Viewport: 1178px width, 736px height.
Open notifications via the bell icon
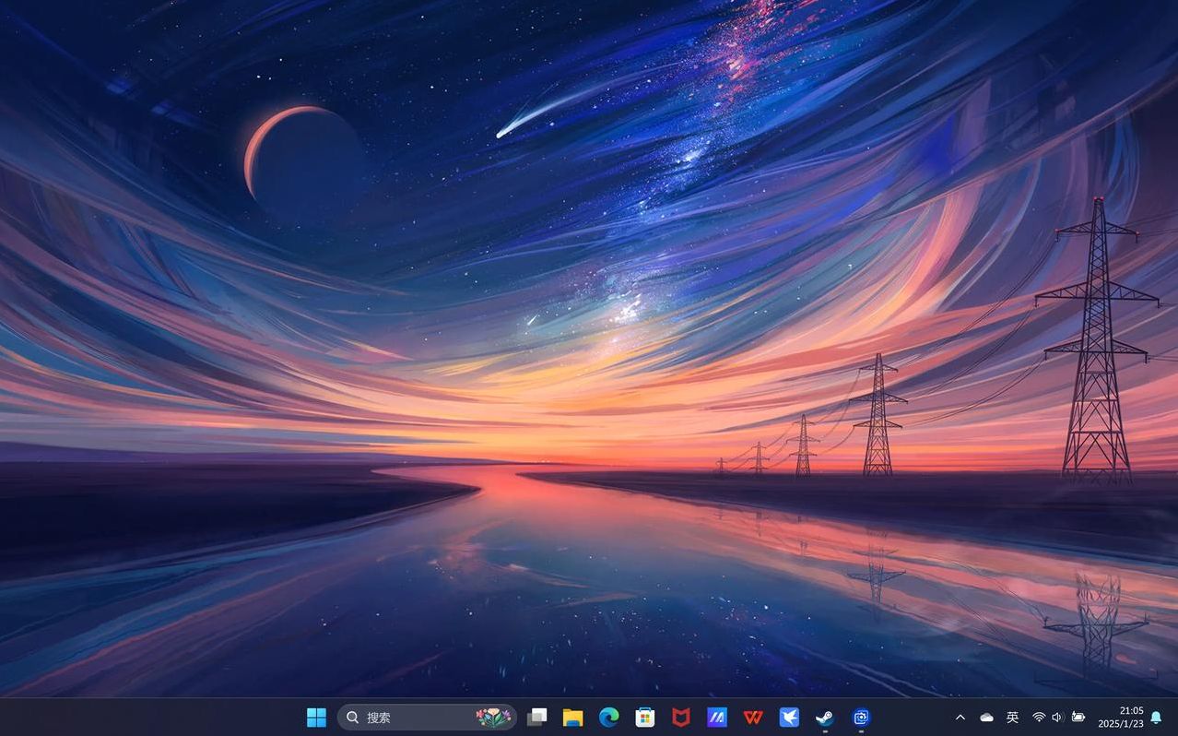pyautogui.click(x=1156, y=717)
